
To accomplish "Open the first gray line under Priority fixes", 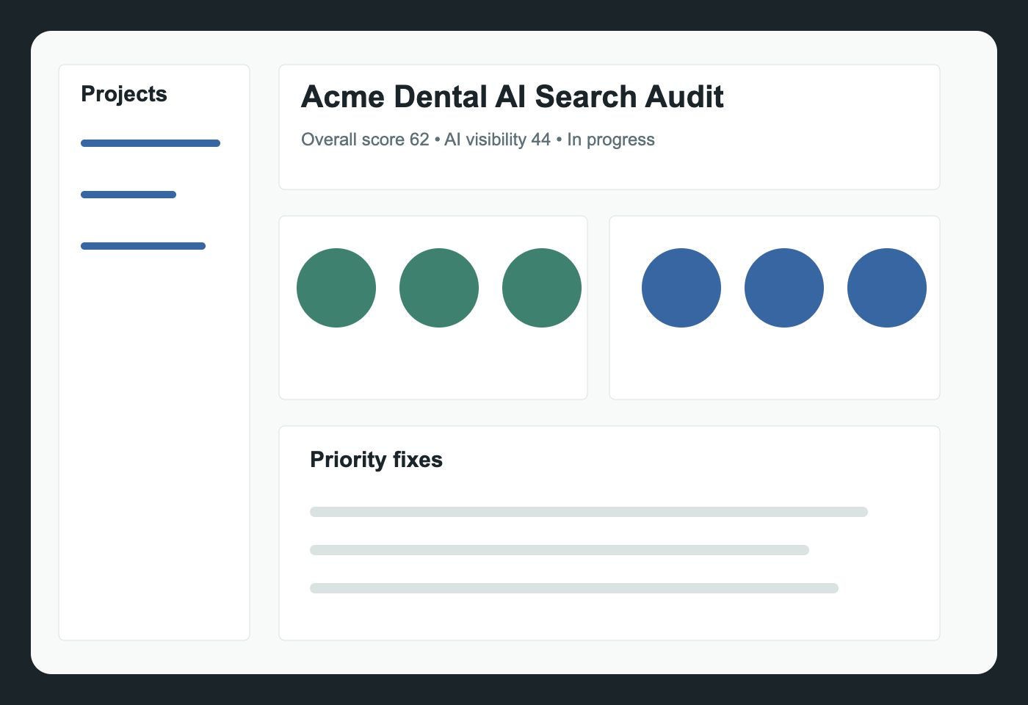I will [589, 512].
